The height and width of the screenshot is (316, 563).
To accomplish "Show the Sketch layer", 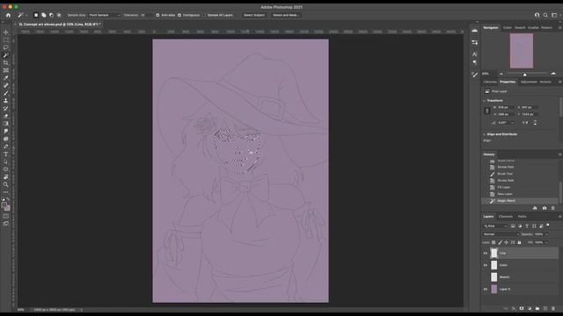I will tap(486, 277).
